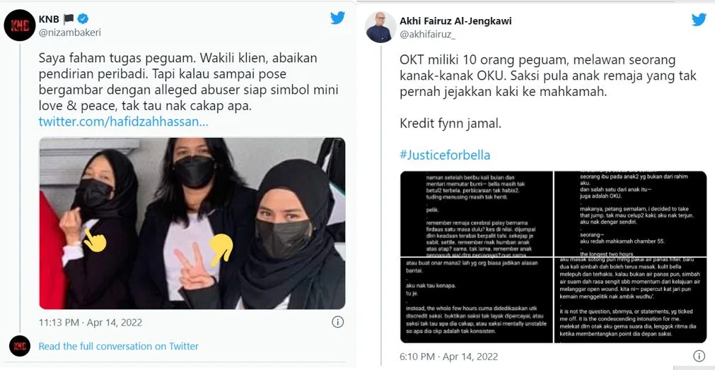Click the flag icon next to KNB name
The image size is (715, 370).
[x=69, y=18]
